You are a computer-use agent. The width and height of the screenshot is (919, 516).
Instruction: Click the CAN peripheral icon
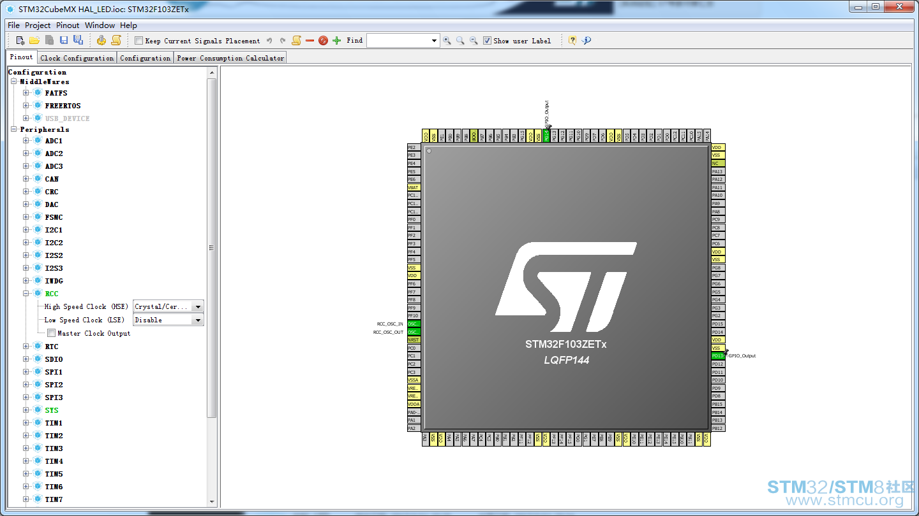(38, 179)
